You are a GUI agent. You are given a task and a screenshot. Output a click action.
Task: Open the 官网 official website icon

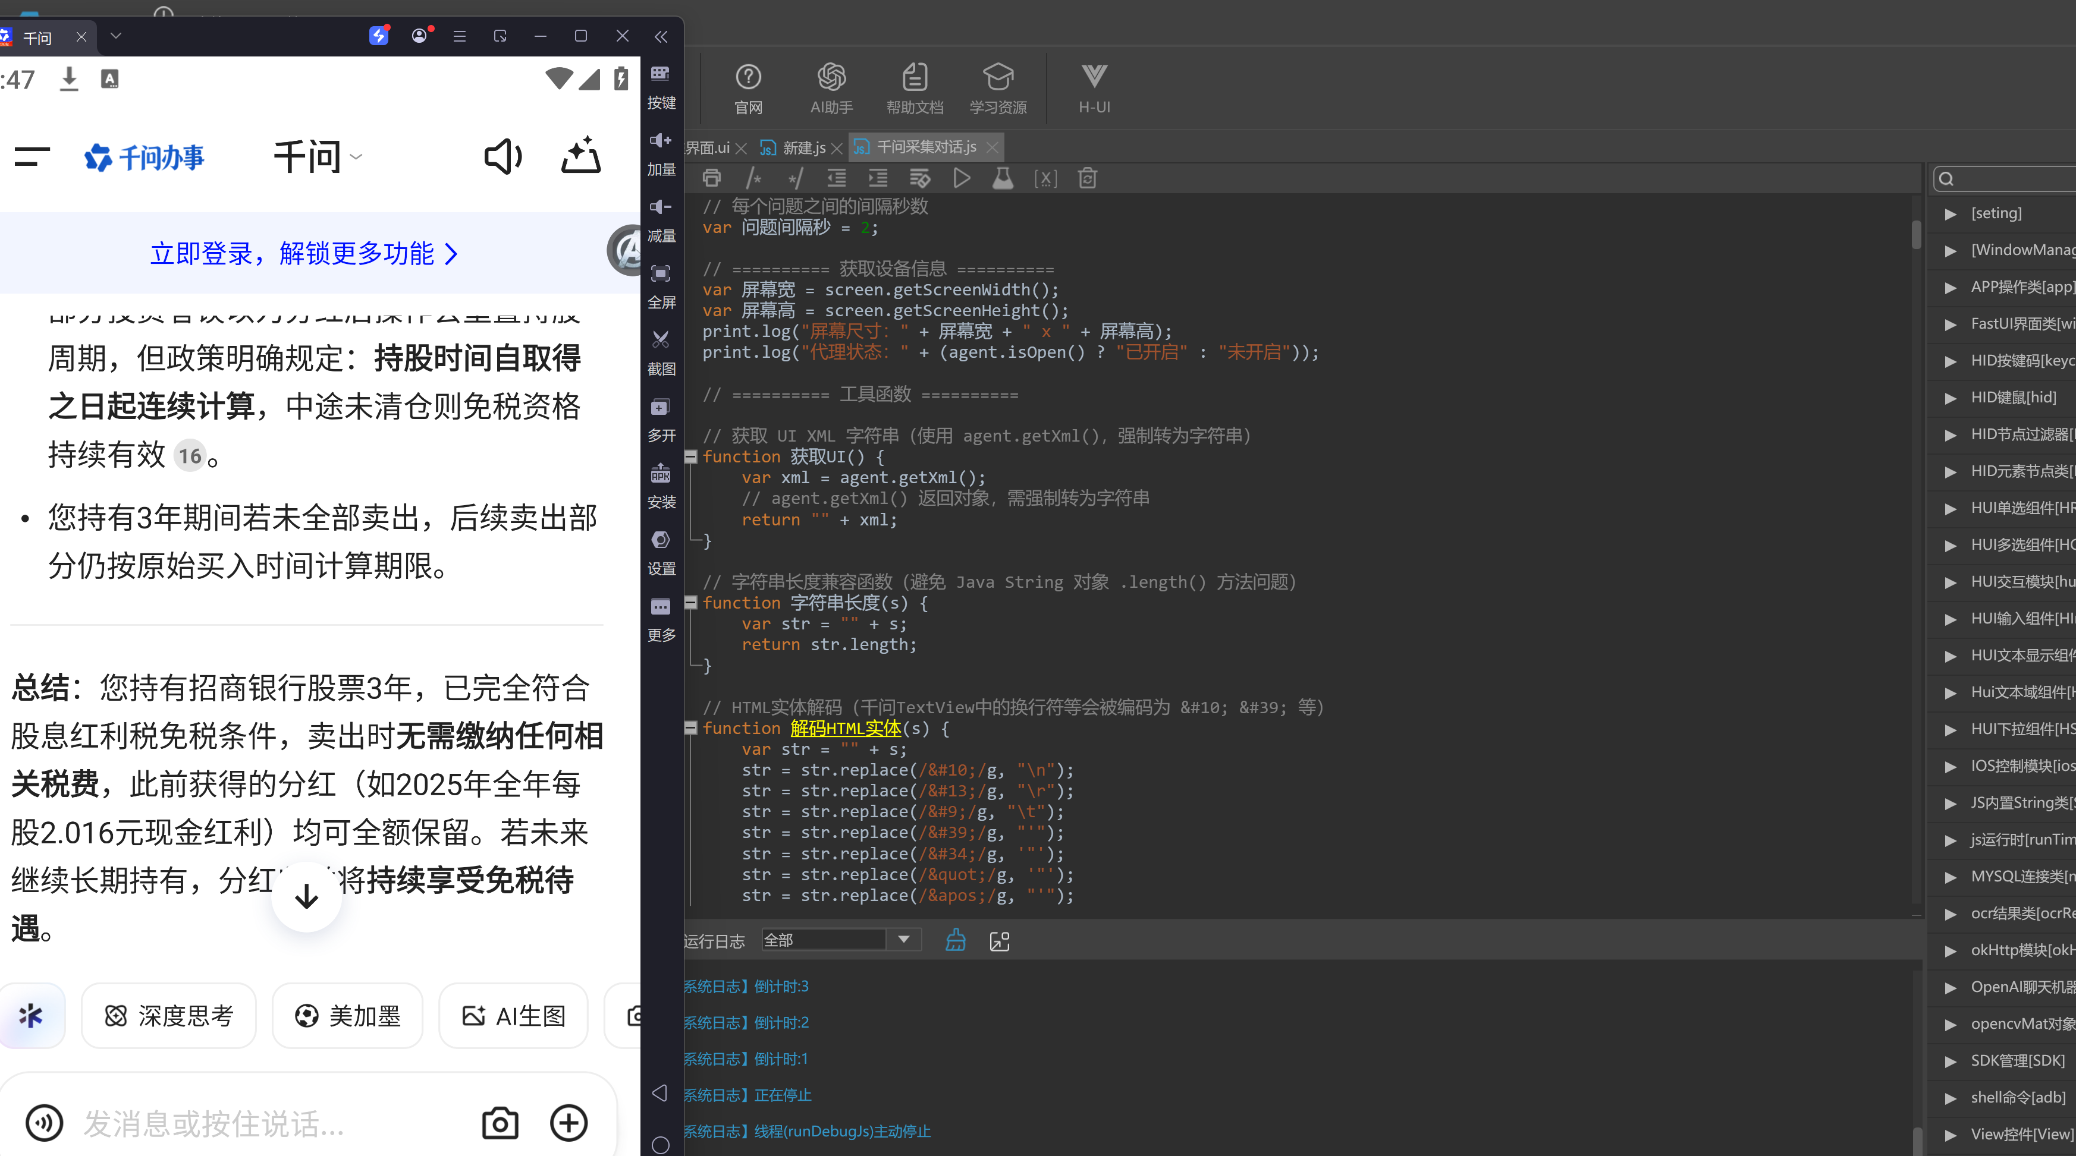click(748, 89)
